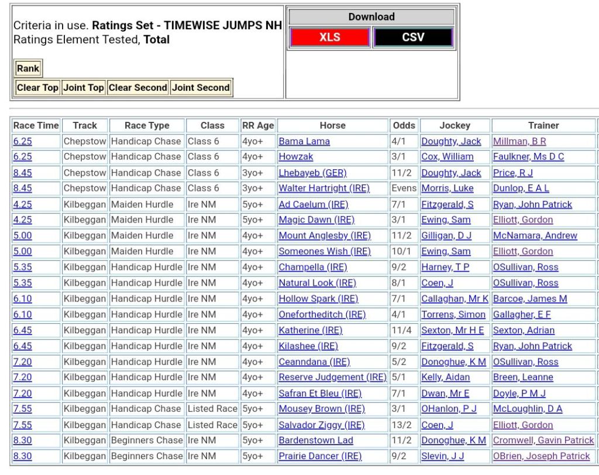View jockey Cox, William
Viewport: 599px width, 475px height.
point(447,157)
